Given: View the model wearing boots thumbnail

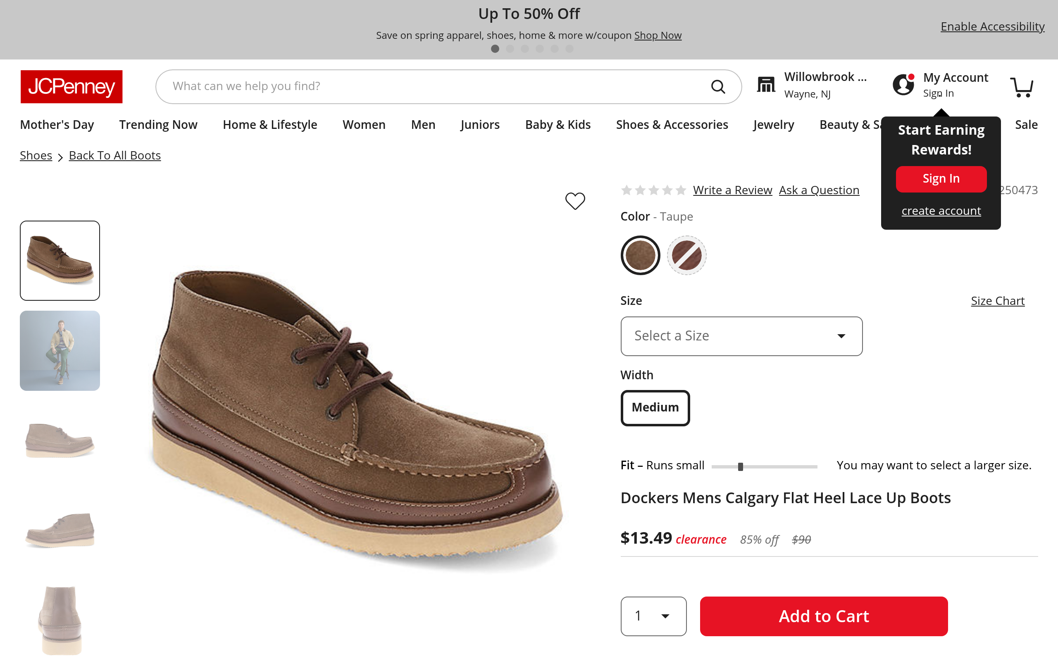Looking at the screenshot, I should (60, 351).
